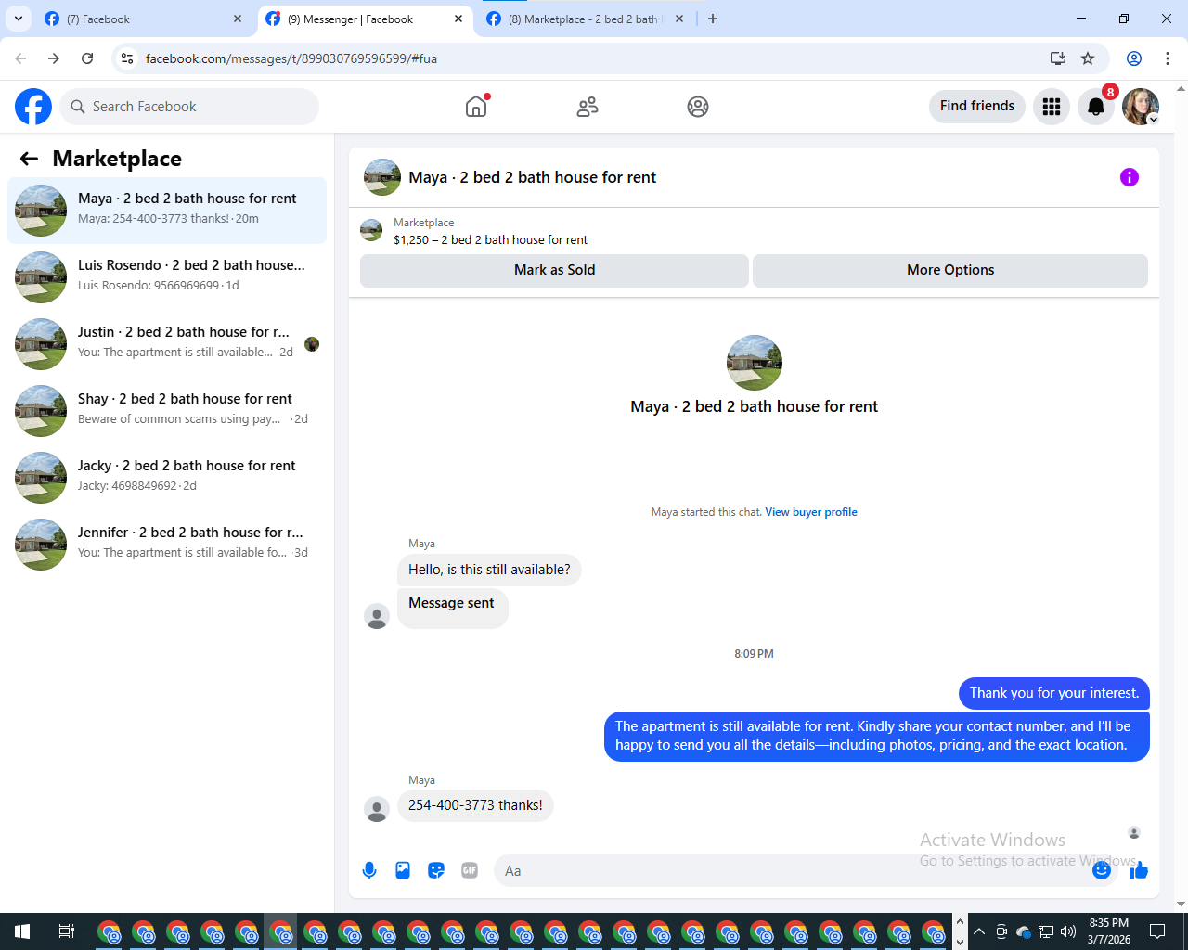Open the Facebook menu grid icon

1052,107
